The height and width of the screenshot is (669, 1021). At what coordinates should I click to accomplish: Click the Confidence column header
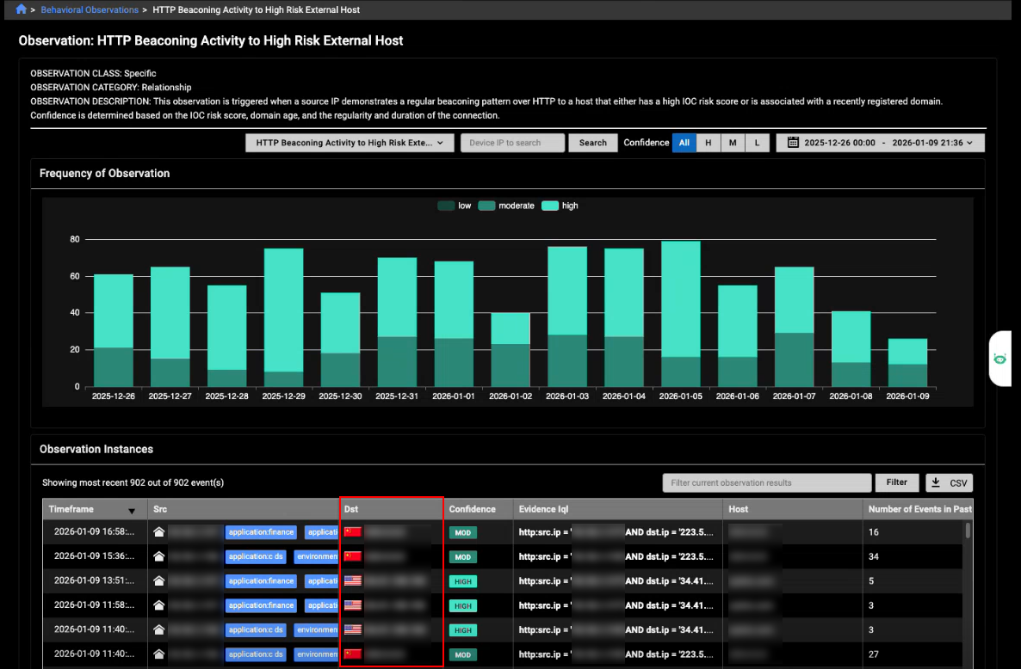click(473, 509)
